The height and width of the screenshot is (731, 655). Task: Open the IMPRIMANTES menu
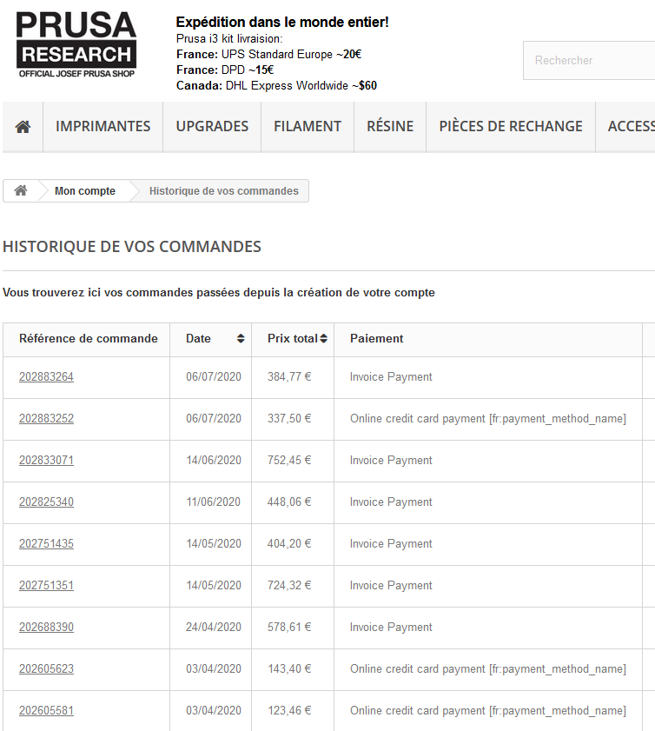coord(103,126)
